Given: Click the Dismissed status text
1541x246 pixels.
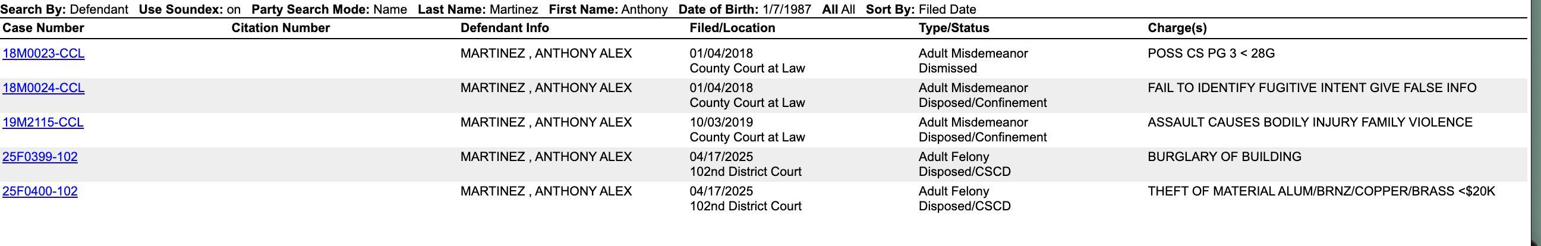Looking at the screenshot, I should [x=947, y=69].
